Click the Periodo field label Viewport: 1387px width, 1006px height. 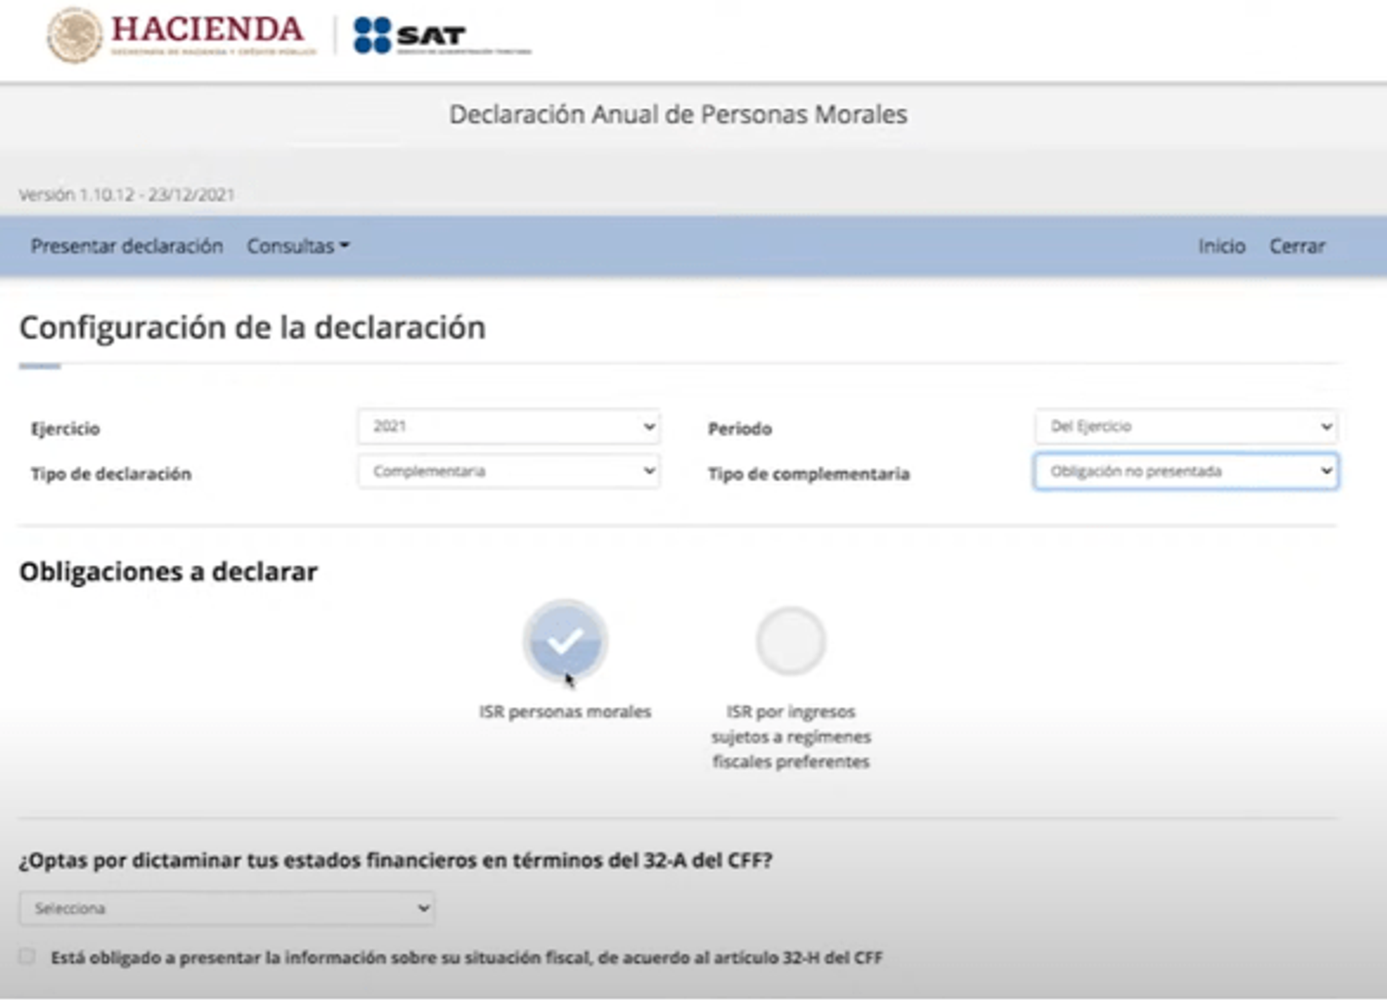click(740, 428)
